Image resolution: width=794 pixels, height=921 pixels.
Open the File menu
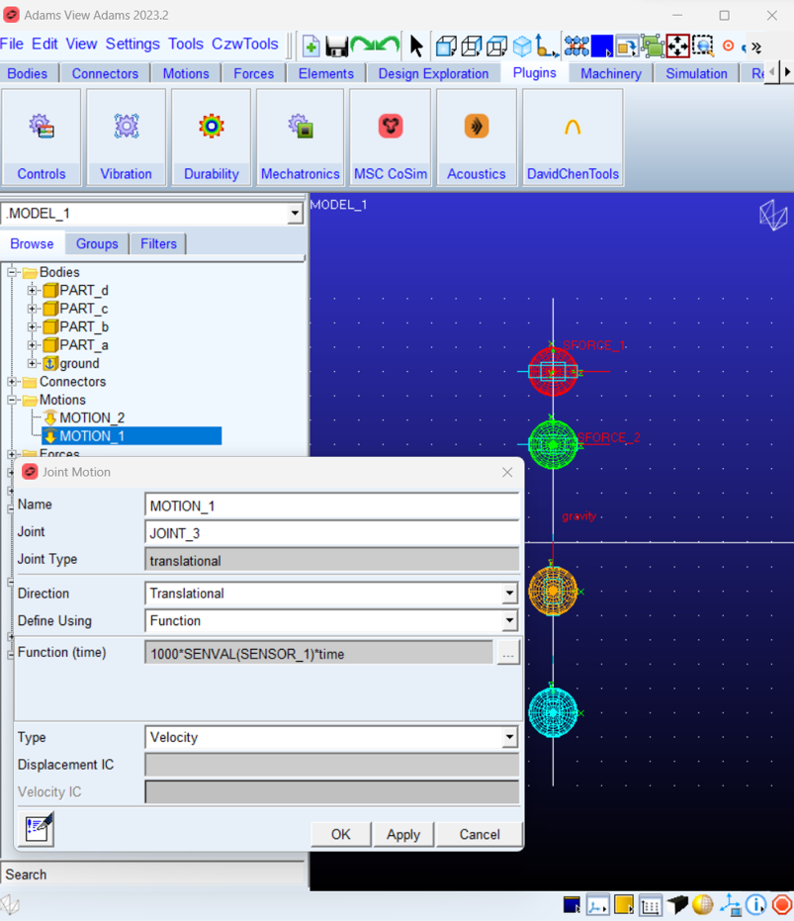12,45
